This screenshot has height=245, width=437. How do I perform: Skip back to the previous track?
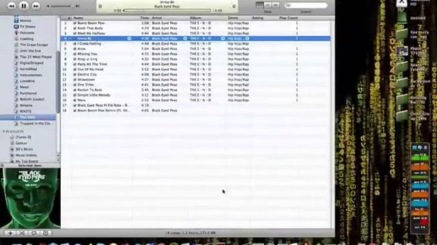point(12,5)
